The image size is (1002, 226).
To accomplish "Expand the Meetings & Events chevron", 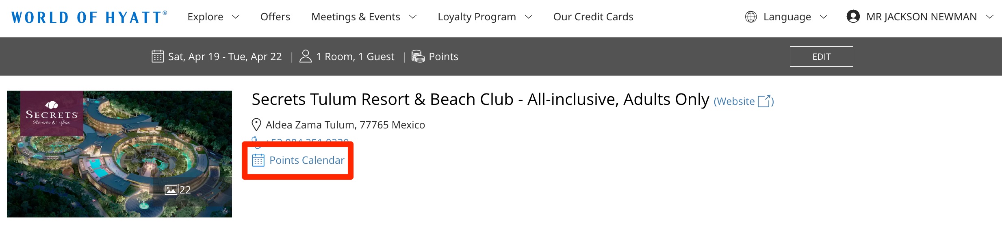I will [413, 17].
